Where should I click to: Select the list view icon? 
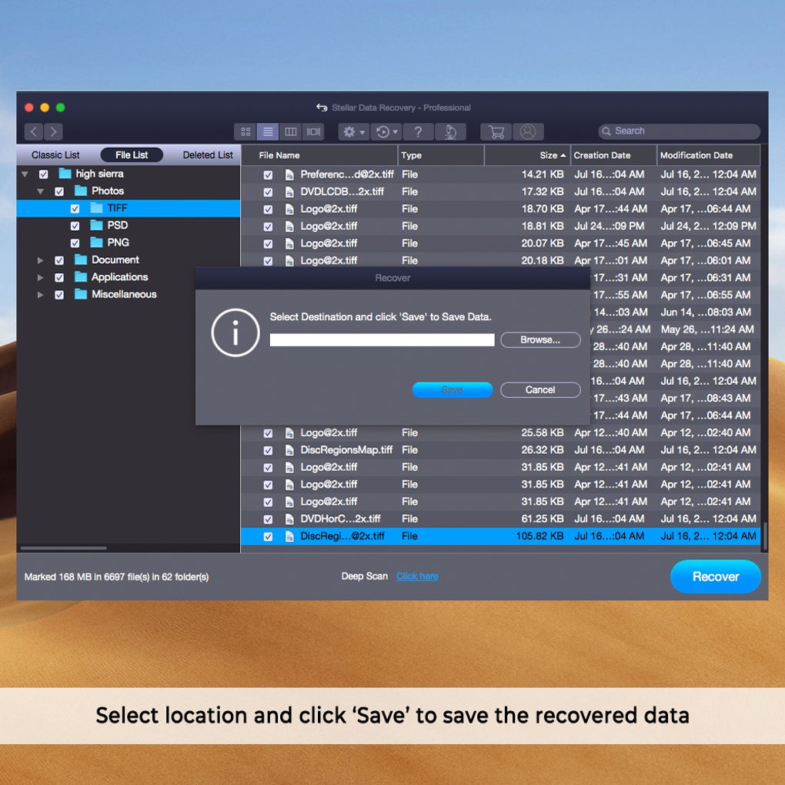point(268,132)
